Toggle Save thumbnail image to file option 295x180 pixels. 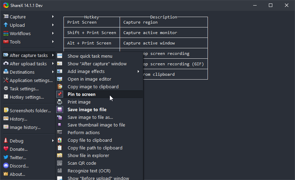[99, 125]
